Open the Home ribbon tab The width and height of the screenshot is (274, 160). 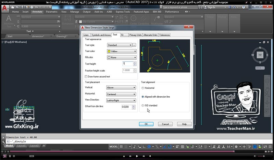tap(15, 12)
